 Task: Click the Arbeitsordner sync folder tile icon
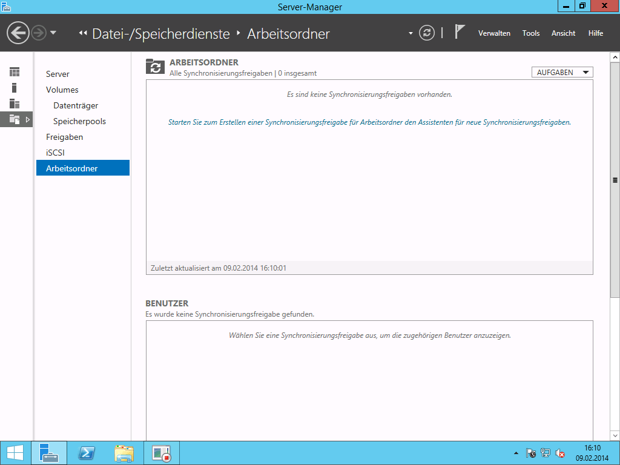point(155,67)
